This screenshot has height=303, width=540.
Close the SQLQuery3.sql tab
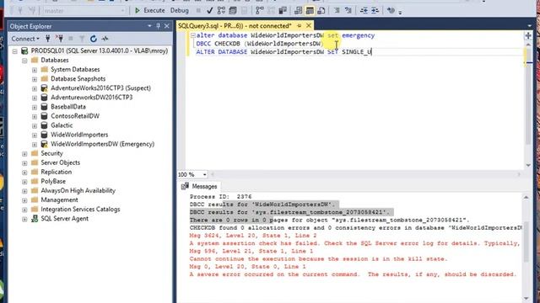[x=309, y=26]
